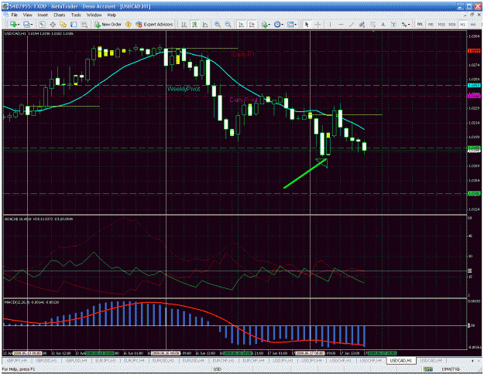Set timeframe to M15
The image size is (484, 374).
coord(441,24)
